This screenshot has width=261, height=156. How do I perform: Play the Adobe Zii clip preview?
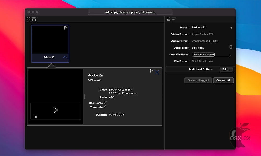point(56,110)
